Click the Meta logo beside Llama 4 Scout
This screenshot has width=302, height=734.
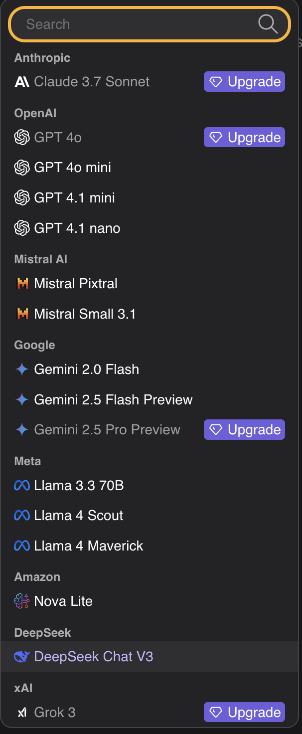click(22, 516)
